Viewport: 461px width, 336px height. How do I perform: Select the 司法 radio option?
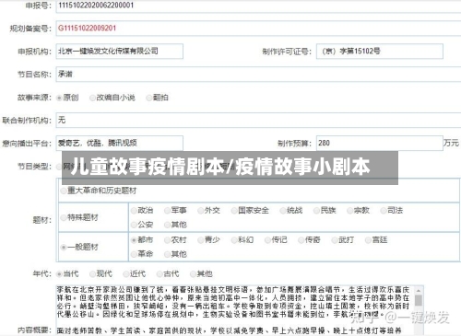click(384, 211)
